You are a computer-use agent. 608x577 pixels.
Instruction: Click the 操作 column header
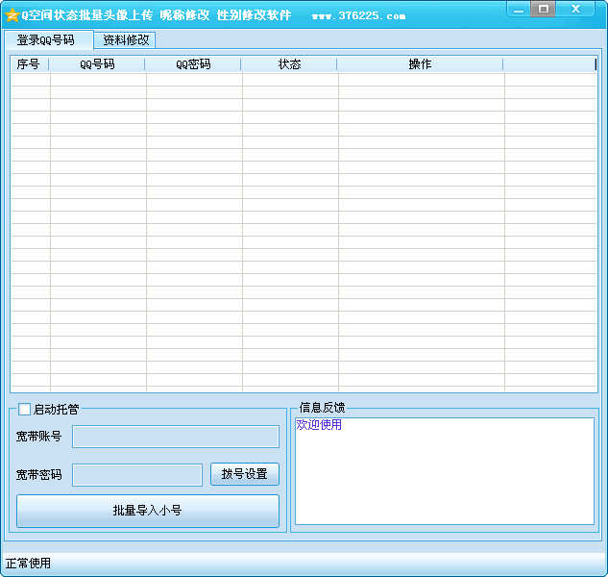(x=420, y=64)
